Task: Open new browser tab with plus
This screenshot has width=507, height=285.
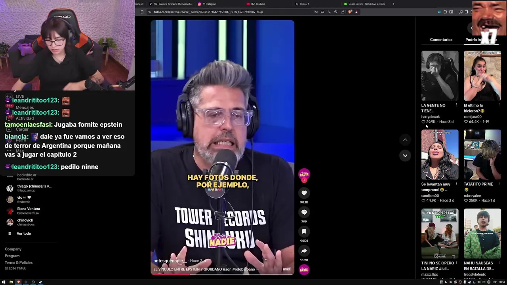Action: click(393, 4)
